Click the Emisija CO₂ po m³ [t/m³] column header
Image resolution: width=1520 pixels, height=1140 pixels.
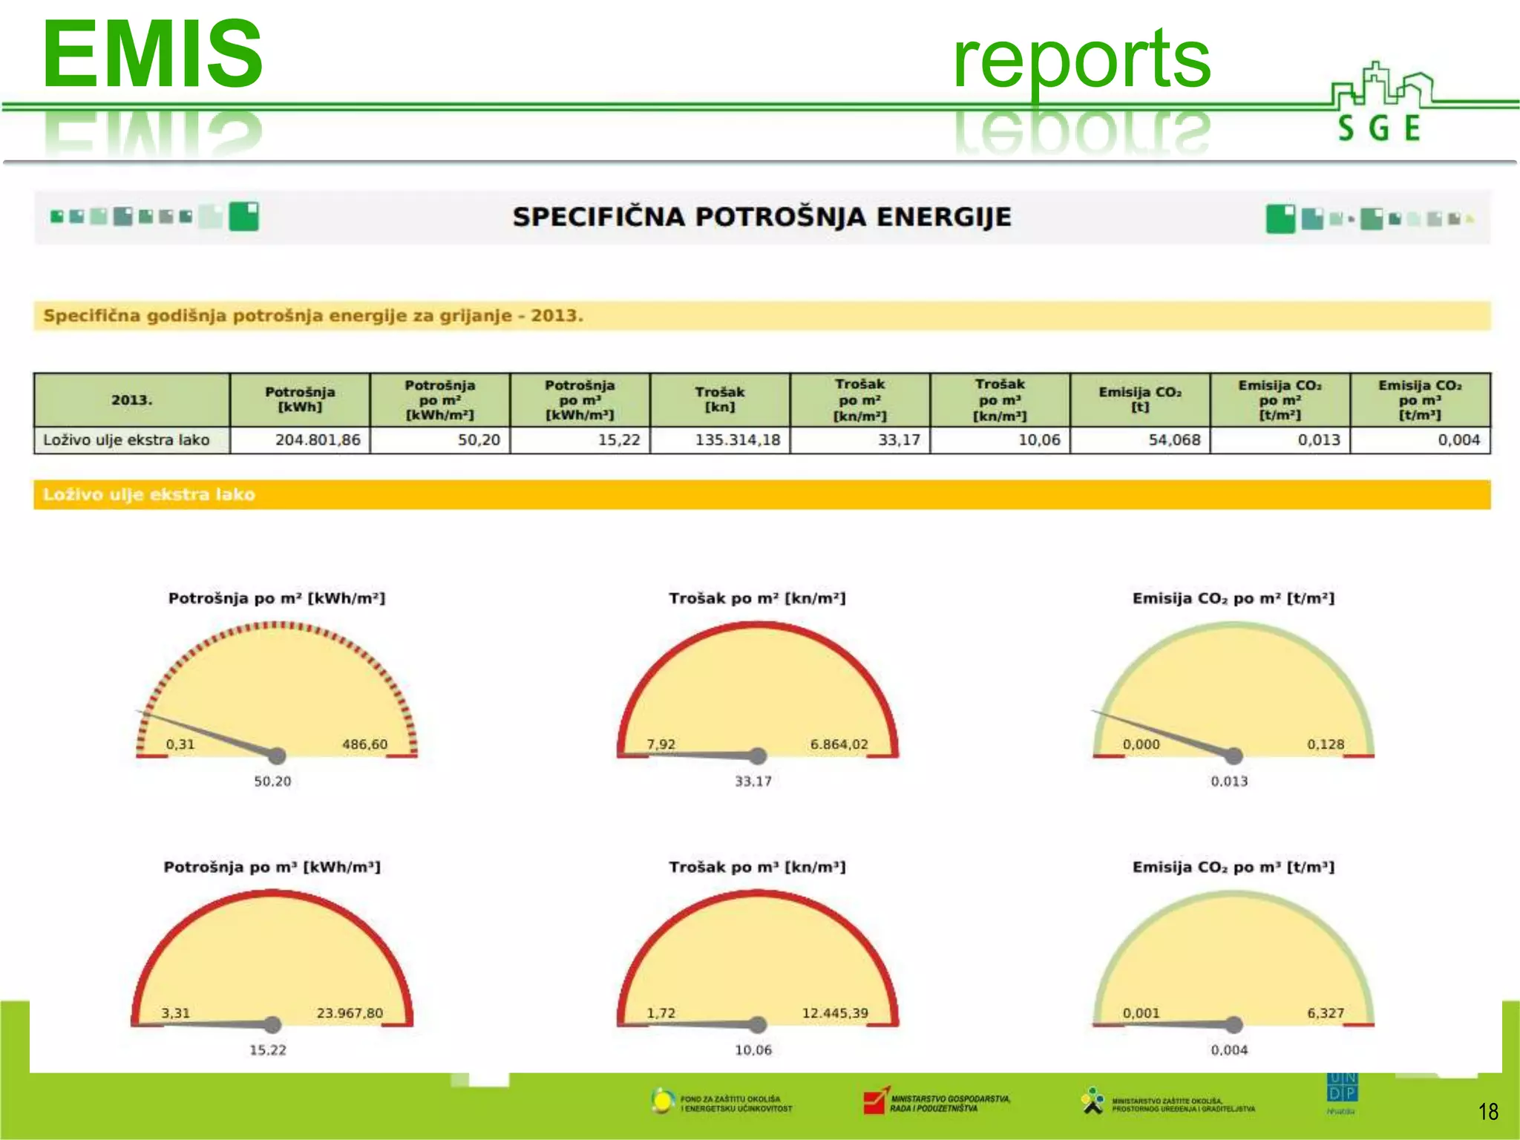point(1421,400)
